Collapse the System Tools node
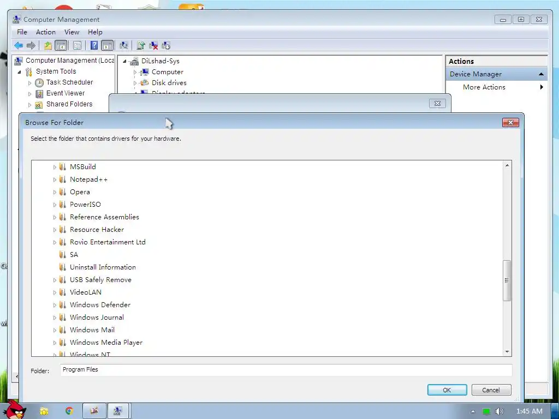The width and height of the screenshot is (559, 419). (19, 72)
